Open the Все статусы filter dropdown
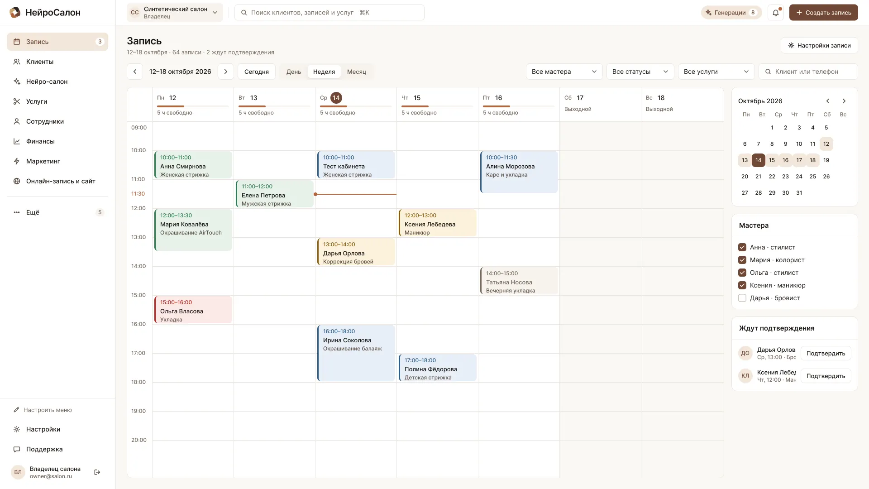869x489 pixels. pyautogui.click(x=640, y=72)
